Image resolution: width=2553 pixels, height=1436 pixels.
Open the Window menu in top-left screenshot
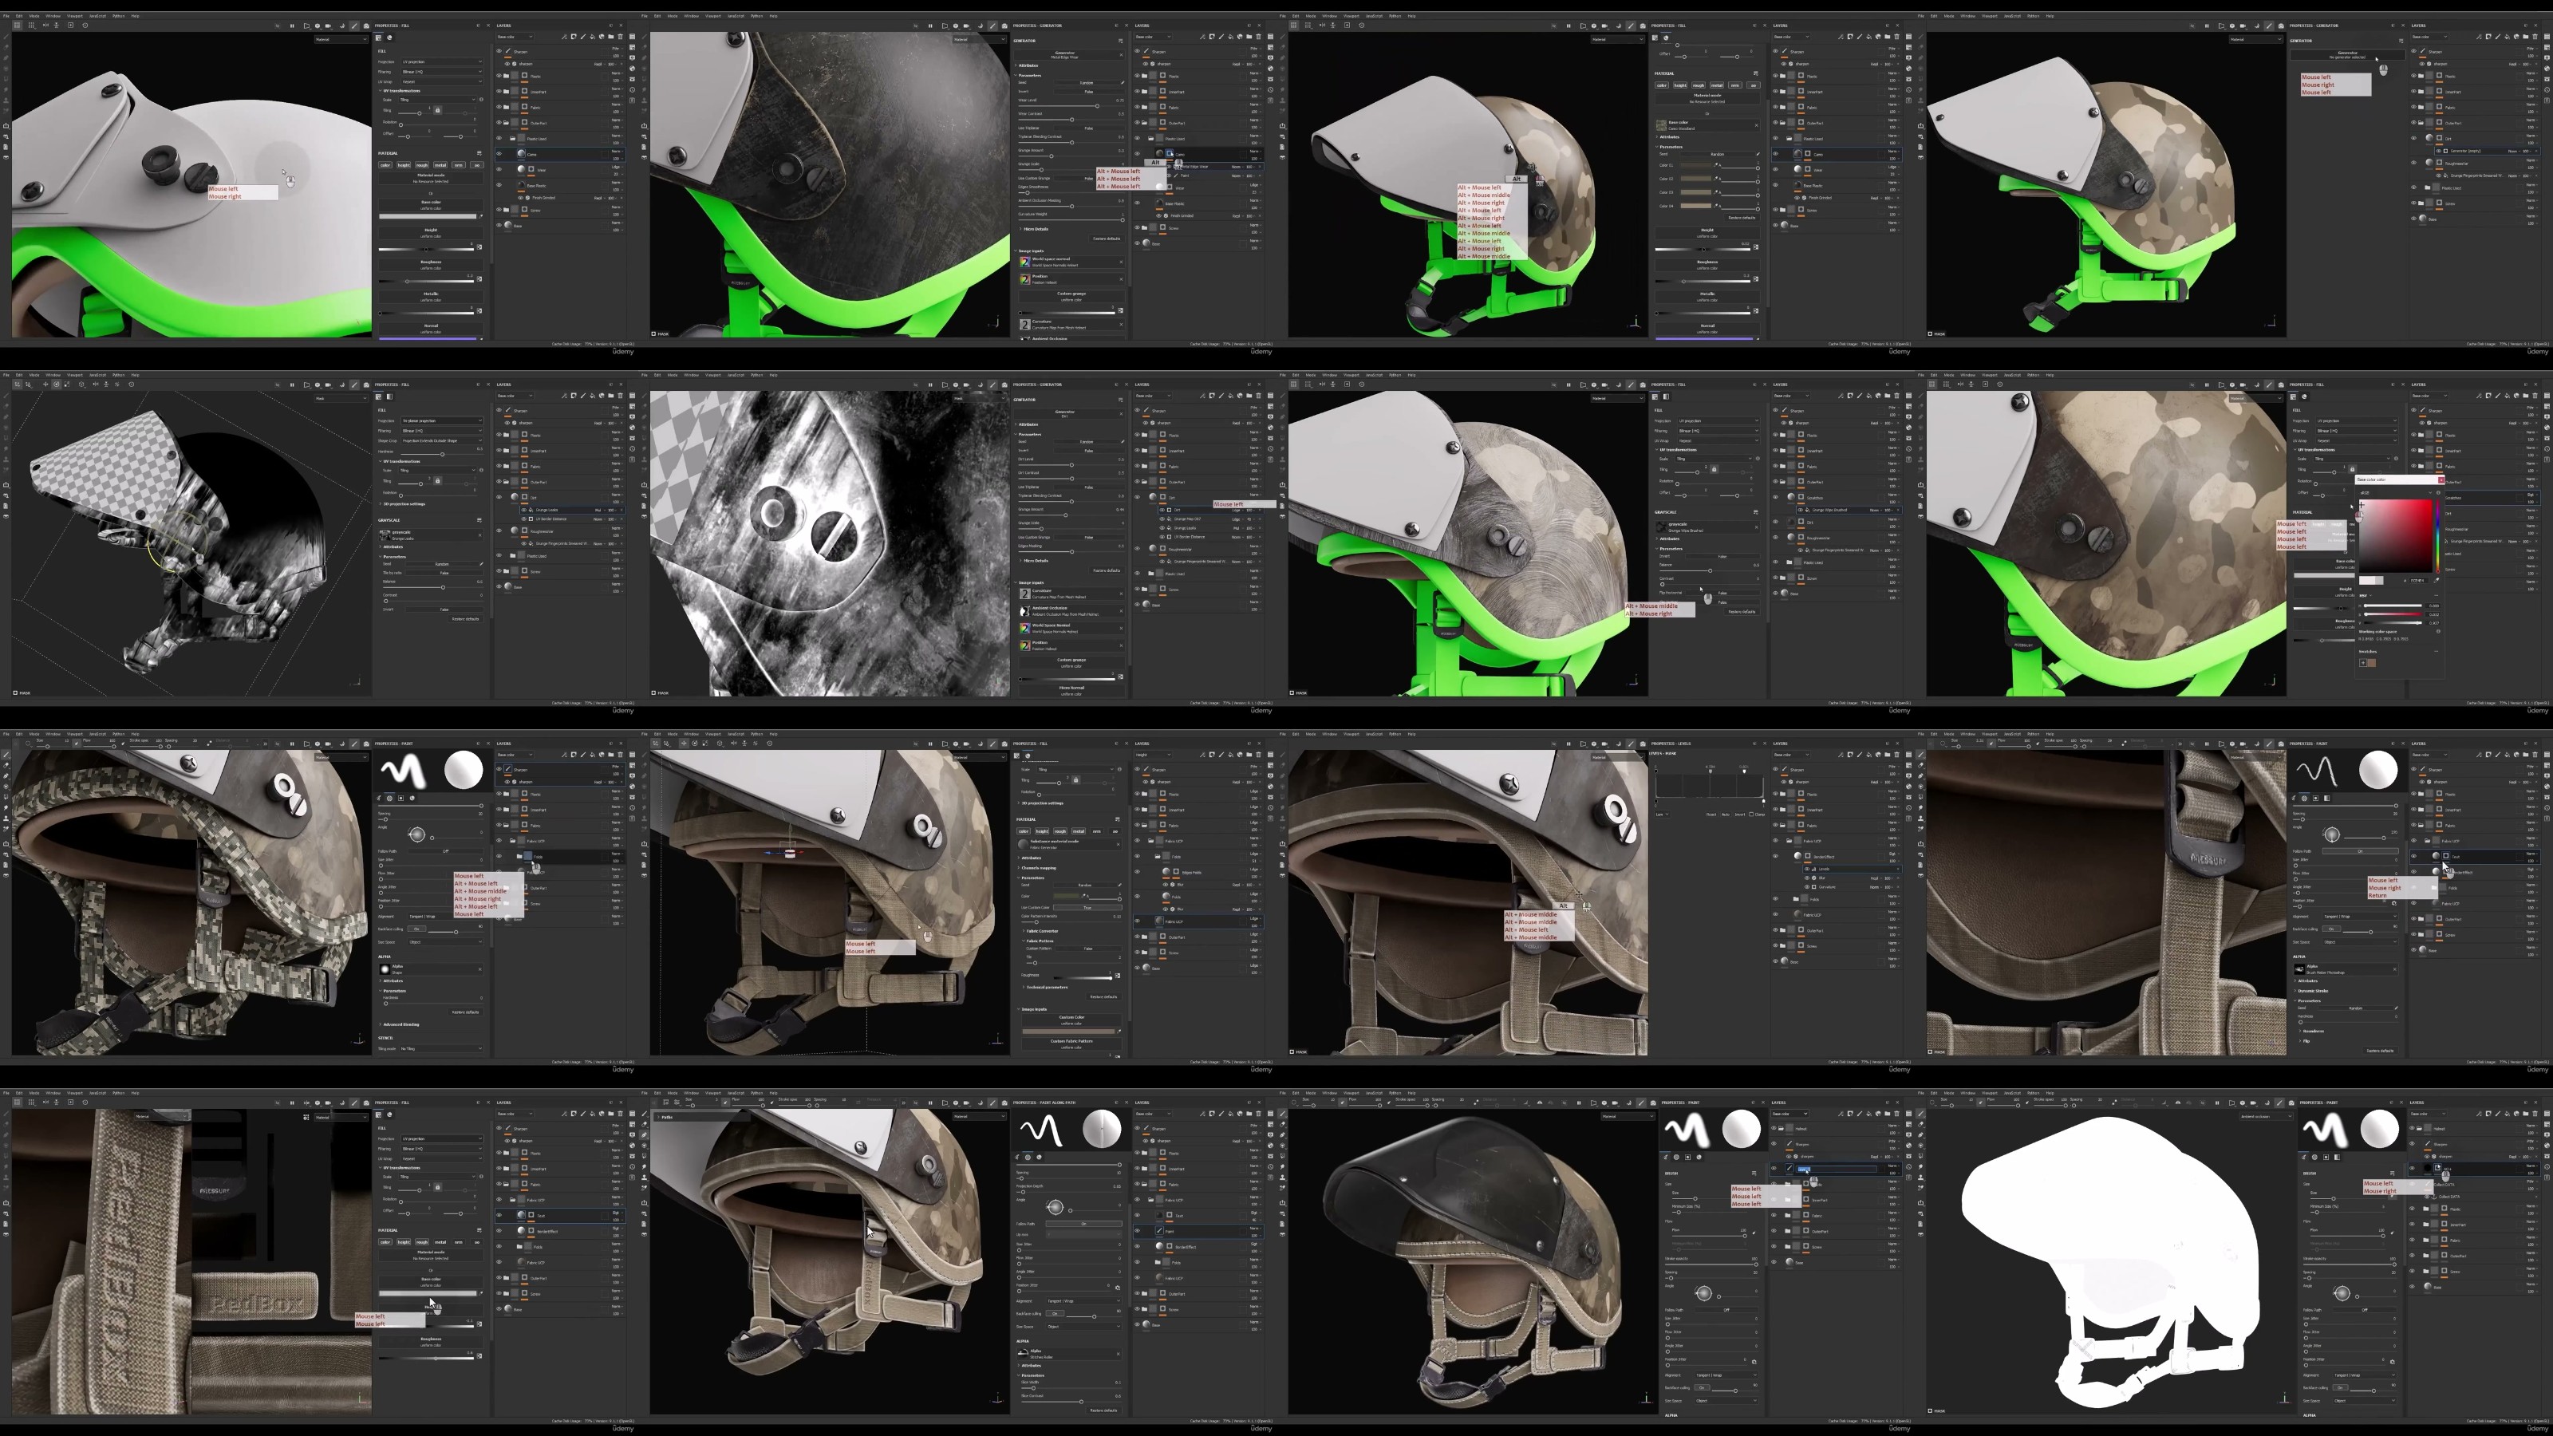53,16
